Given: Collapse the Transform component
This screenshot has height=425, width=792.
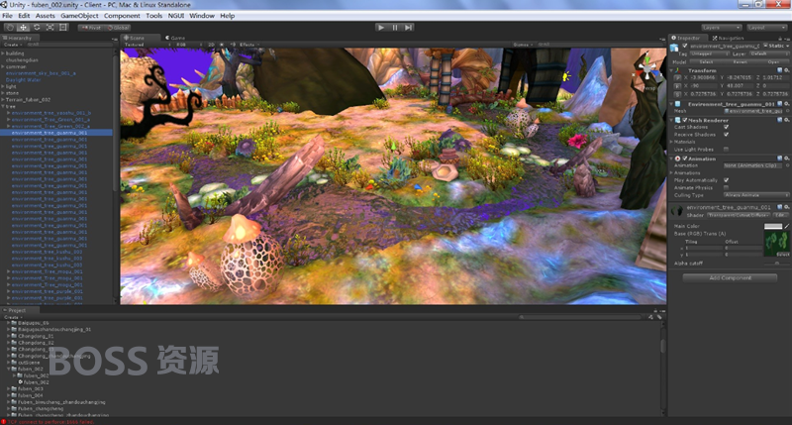Looking at the screenshot, I should point(672,70).
